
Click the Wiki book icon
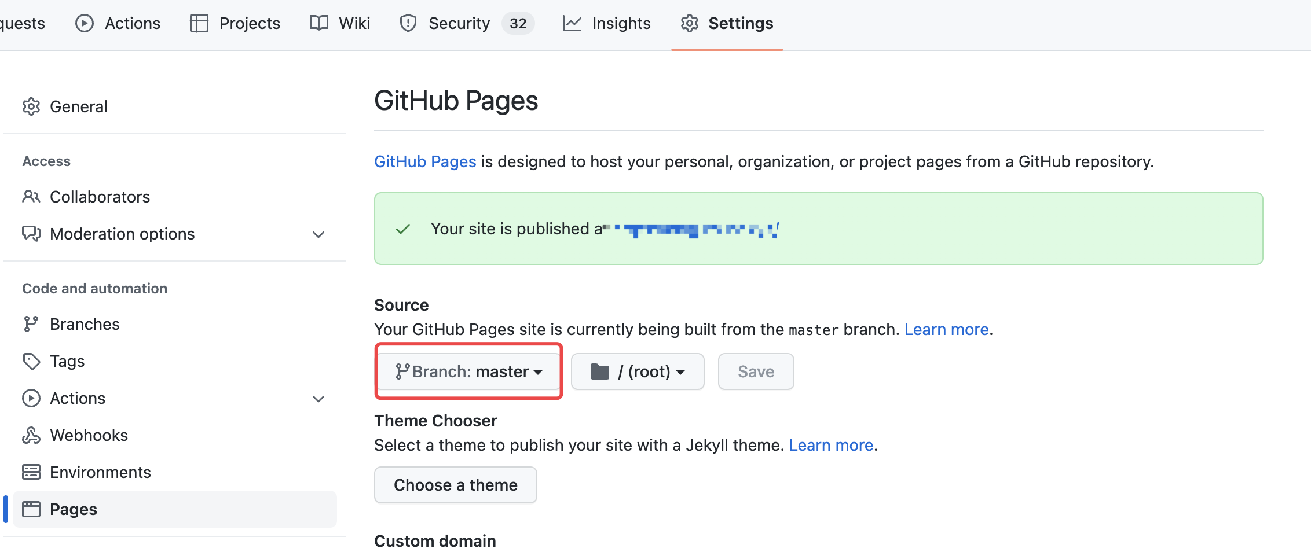(319, 23)
